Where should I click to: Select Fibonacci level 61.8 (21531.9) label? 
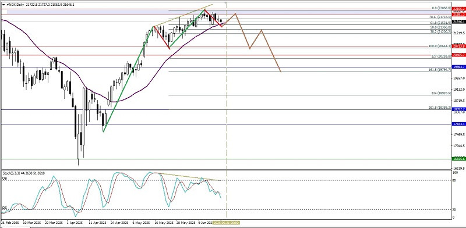click(440, 23)
